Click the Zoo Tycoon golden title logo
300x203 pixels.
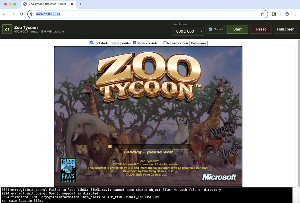[149, 76]
